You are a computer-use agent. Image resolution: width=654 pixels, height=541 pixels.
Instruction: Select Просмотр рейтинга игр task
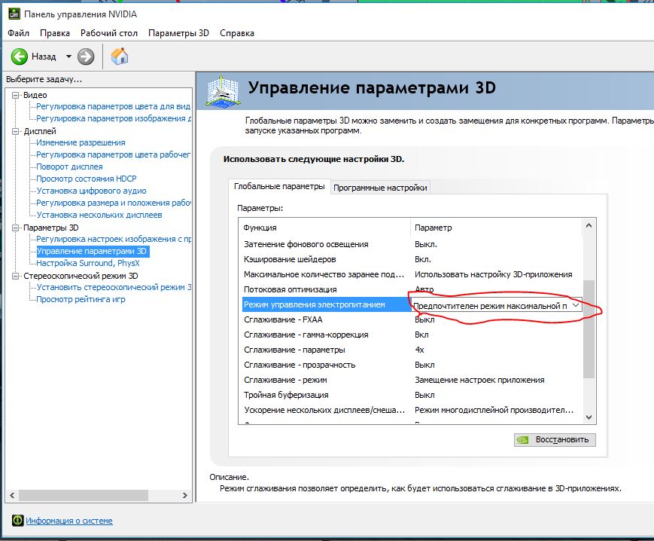point(81,299)
